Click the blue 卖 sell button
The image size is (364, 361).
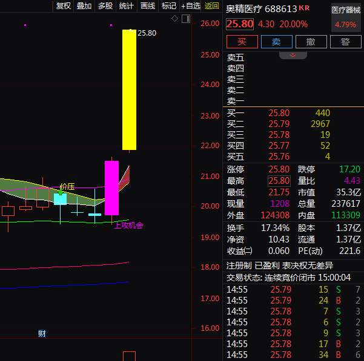[276, 42]
